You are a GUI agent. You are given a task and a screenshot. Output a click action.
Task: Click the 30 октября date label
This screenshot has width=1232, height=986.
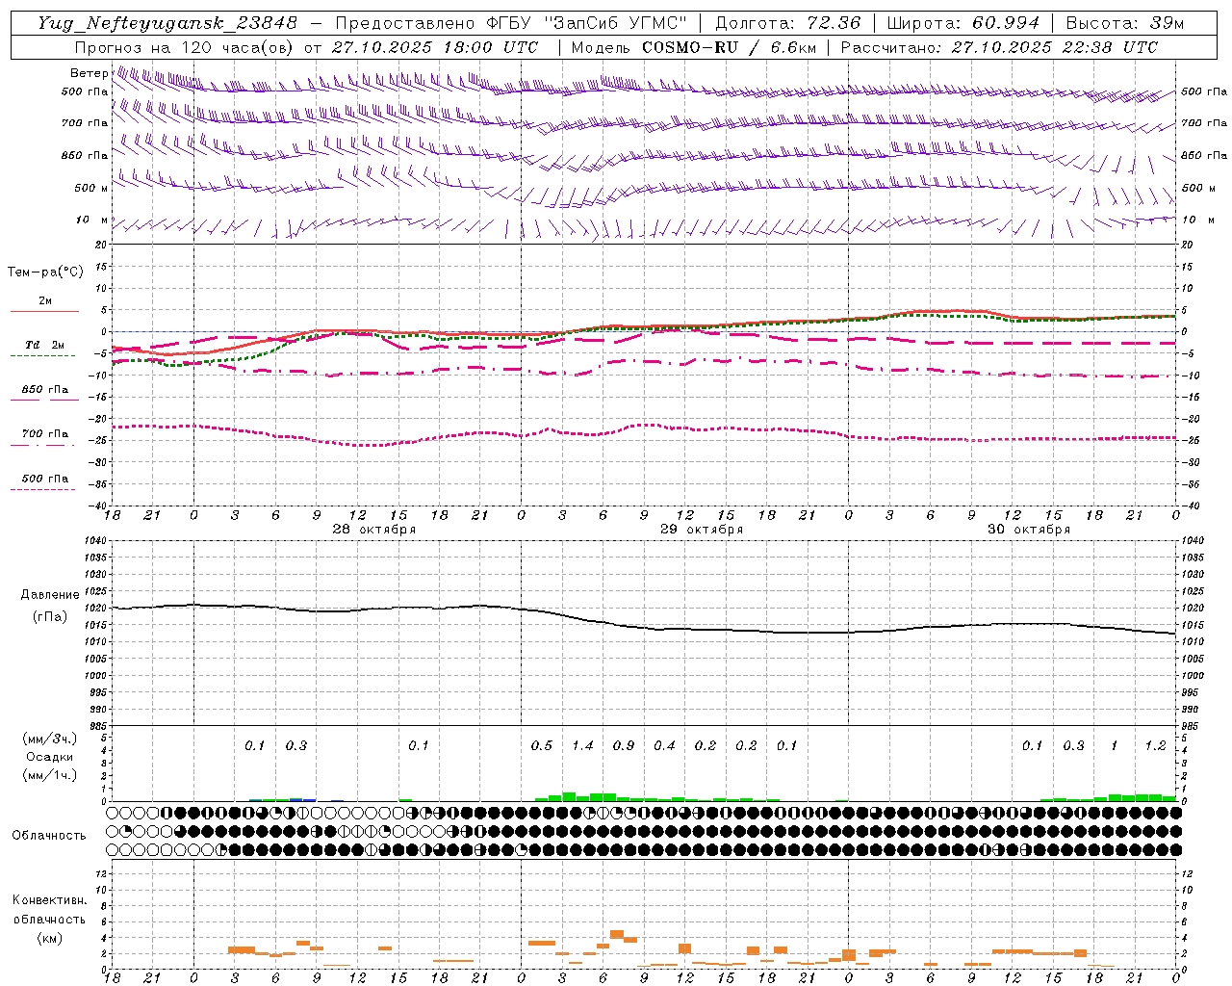coord(1029,530)
